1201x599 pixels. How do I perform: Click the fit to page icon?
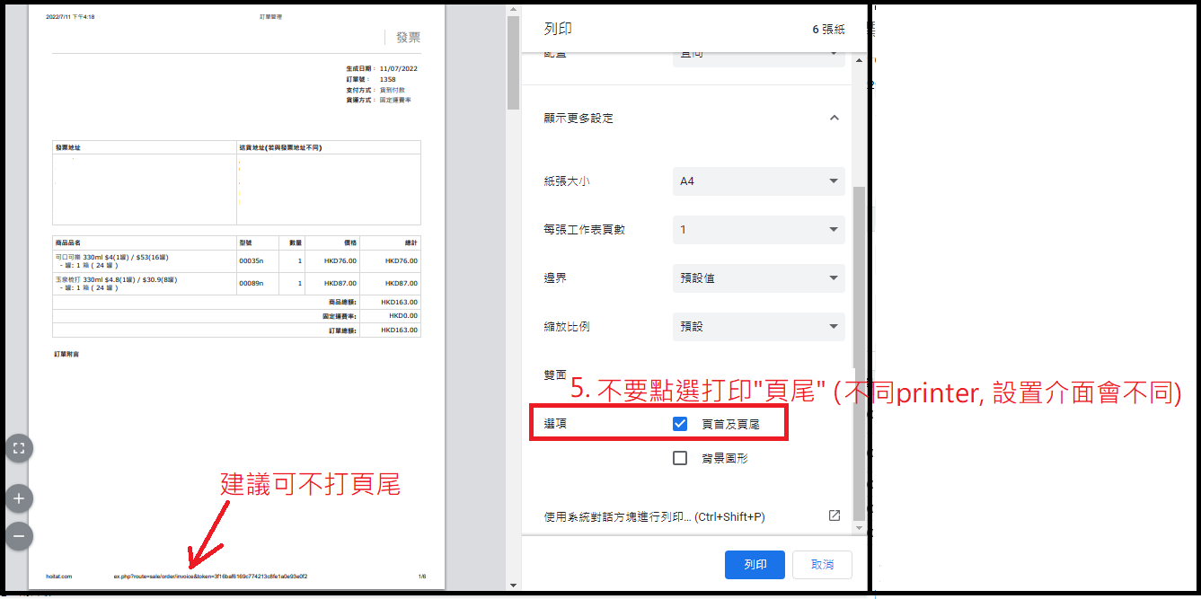[x=19, y=447]
